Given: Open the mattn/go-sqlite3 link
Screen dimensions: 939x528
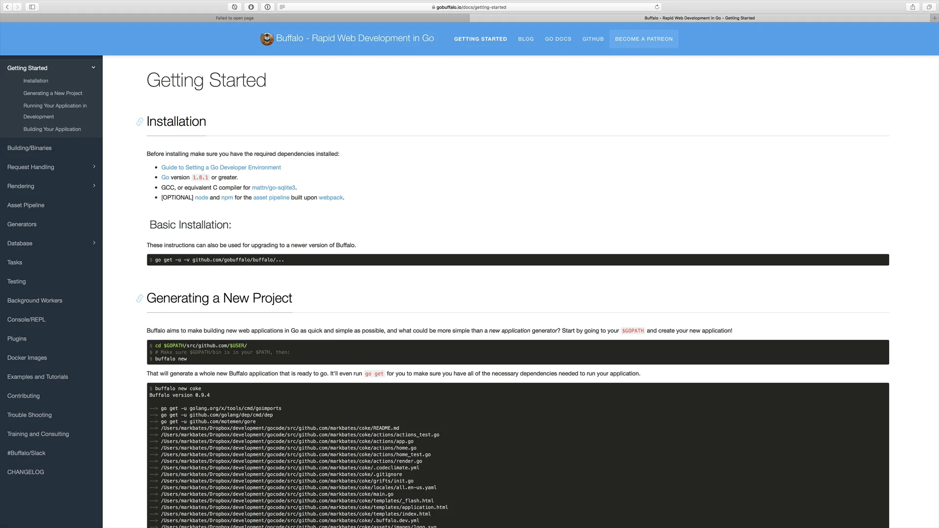Looking at the screenshot, I should [273, 188].
